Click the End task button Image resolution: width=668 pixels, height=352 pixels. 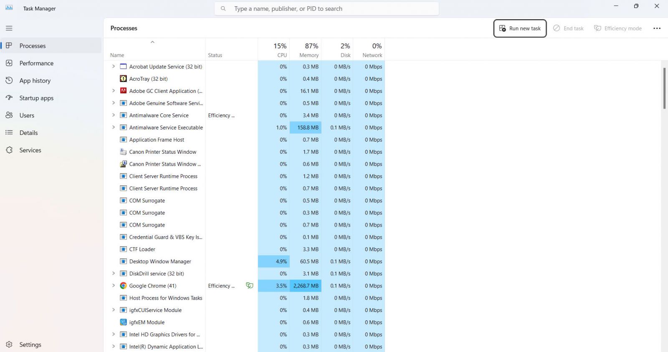pyautogui.click(x=568, y=28)
